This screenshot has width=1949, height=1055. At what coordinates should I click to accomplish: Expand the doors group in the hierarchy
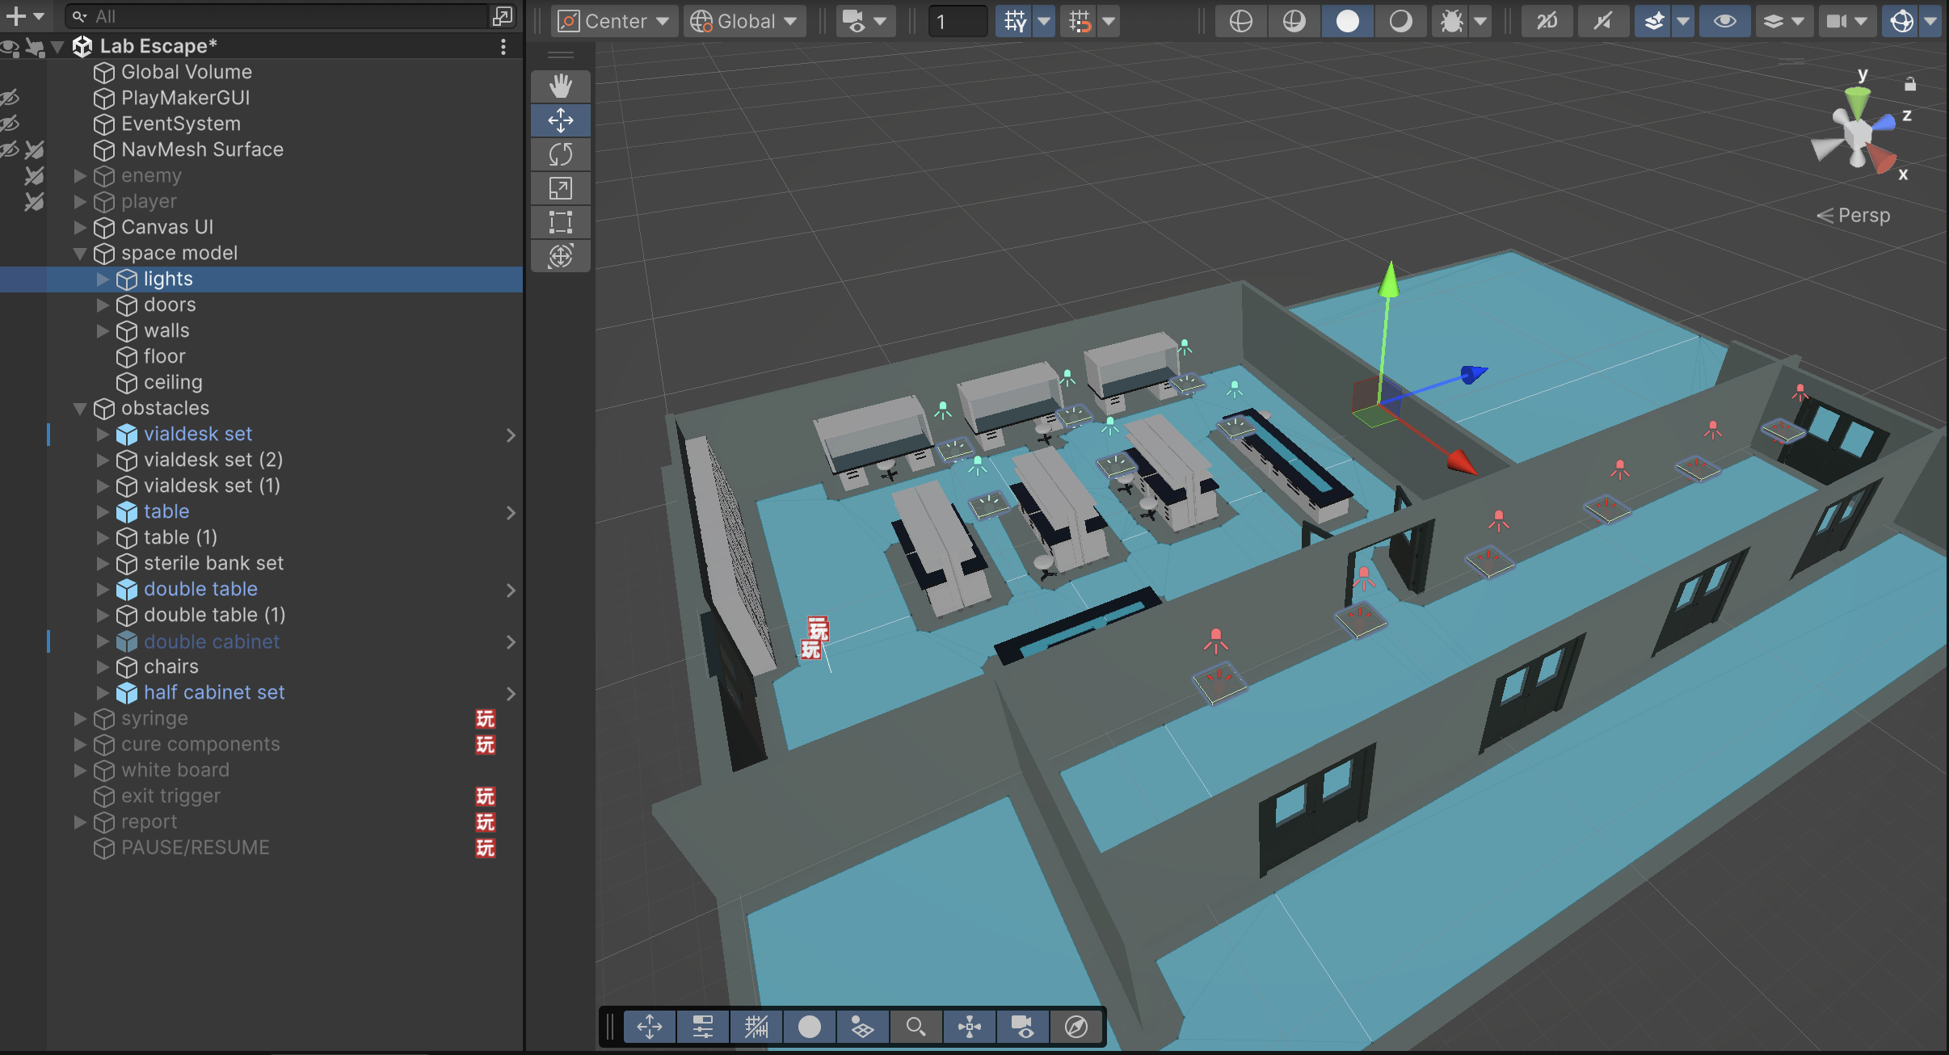tap(103, 305)
